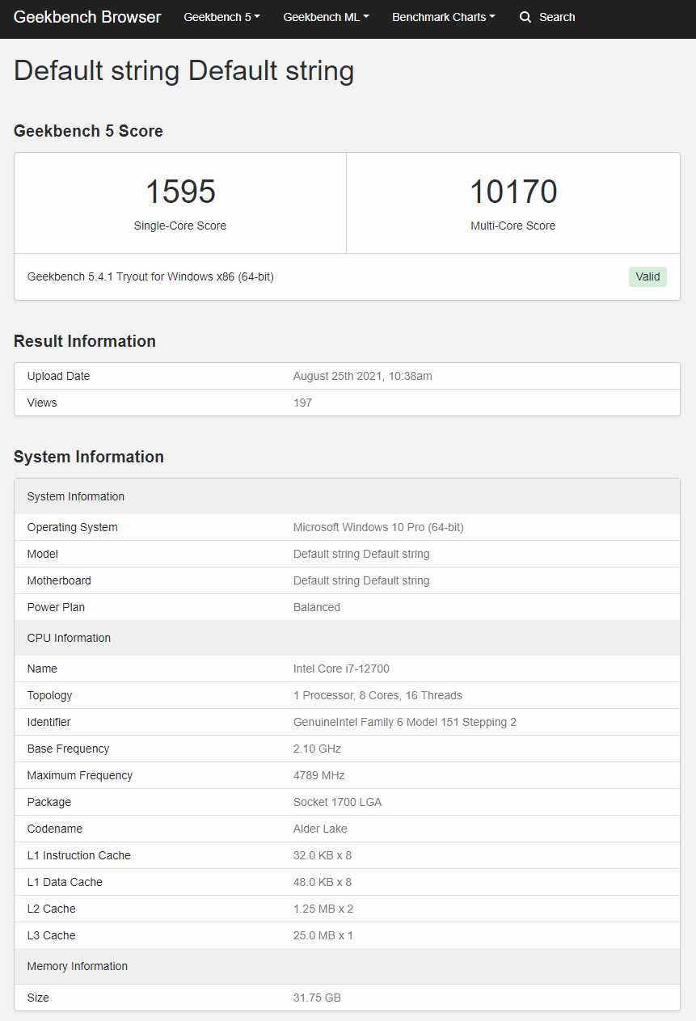Click the Geekbench 5.4.1 Tryout version text
The image size is (696, 1021).
[150, 276]
